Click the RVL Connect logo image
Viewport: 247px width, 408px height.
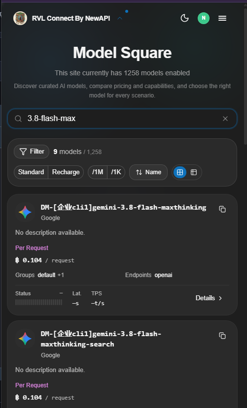(x=20, y=18)
